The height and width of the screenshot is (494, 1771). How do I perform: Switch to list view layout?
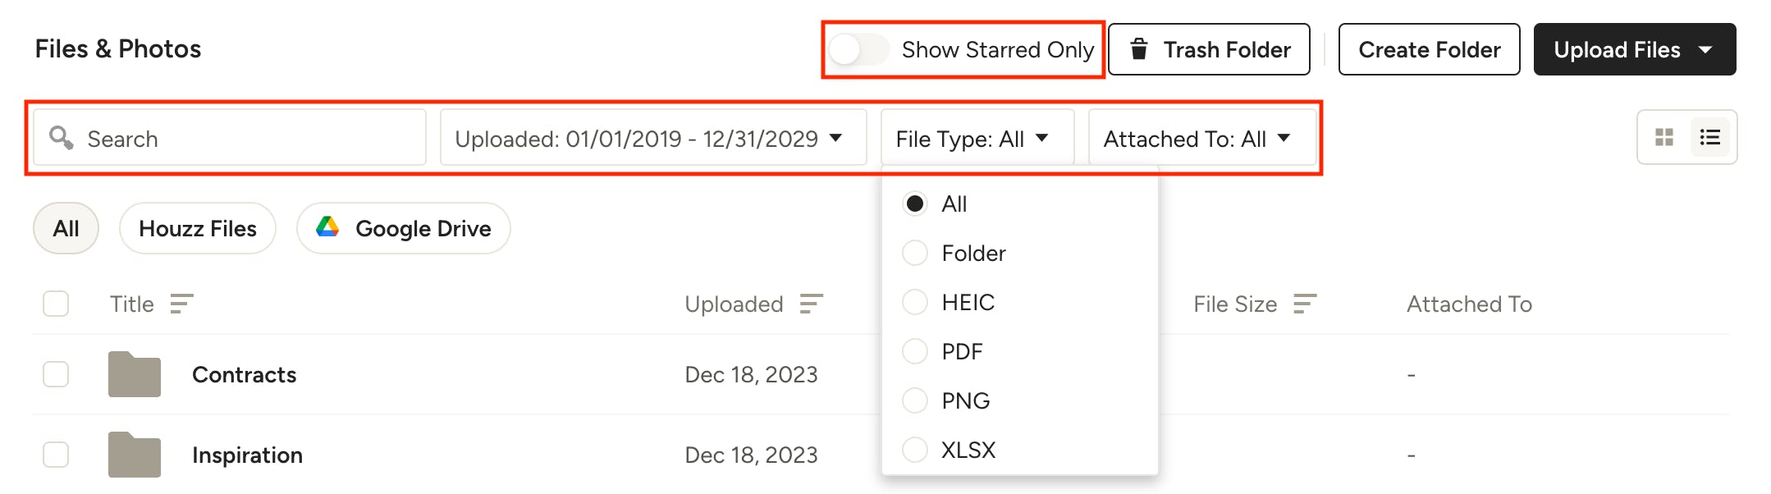tap(1710, 137)
